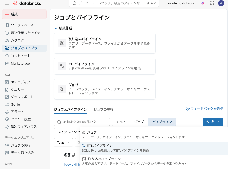The height and width of the screenshot is (169, 228).
Task: Select the ジョブ filter toggle
Action: [x=139, y=122]
